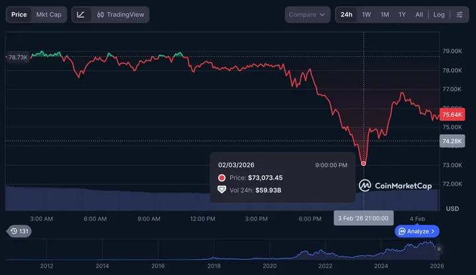
Task: Click the 3 Feb '26 21:00:00 time marker
Action: coord(364,218)
